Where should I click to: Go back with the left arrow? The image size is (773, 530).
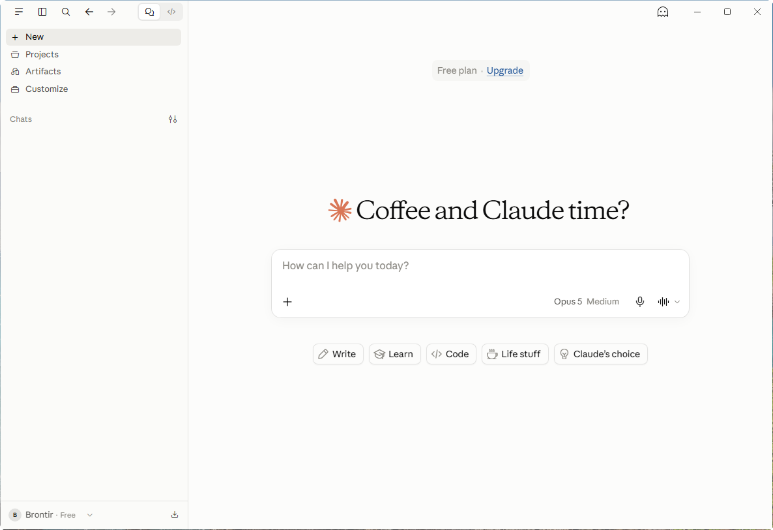coord(89,12)
